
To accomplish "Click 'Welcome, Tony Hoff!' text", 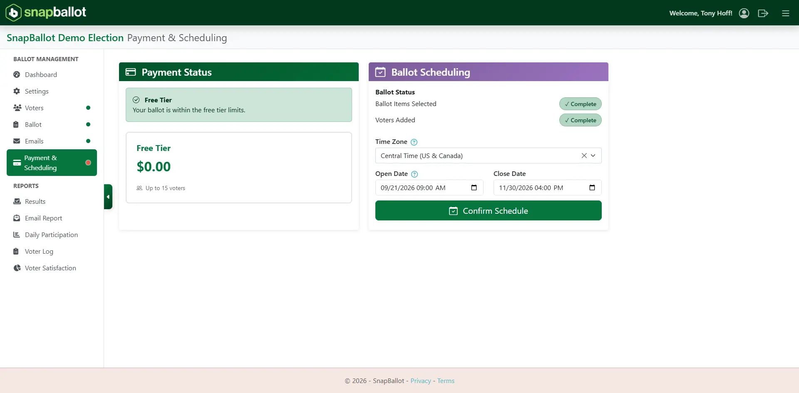I will (x=701, y=13).
